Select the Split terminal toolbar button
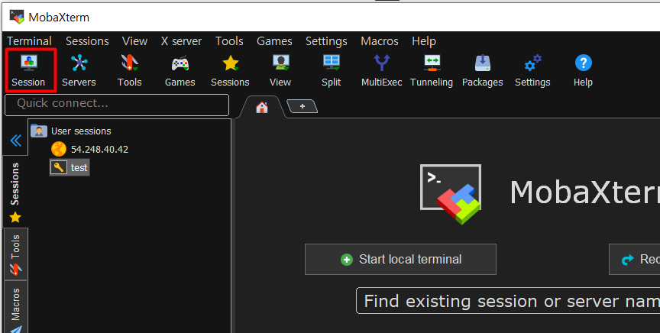Viewport: 660px width, 333px height. (x=332, y=70)
